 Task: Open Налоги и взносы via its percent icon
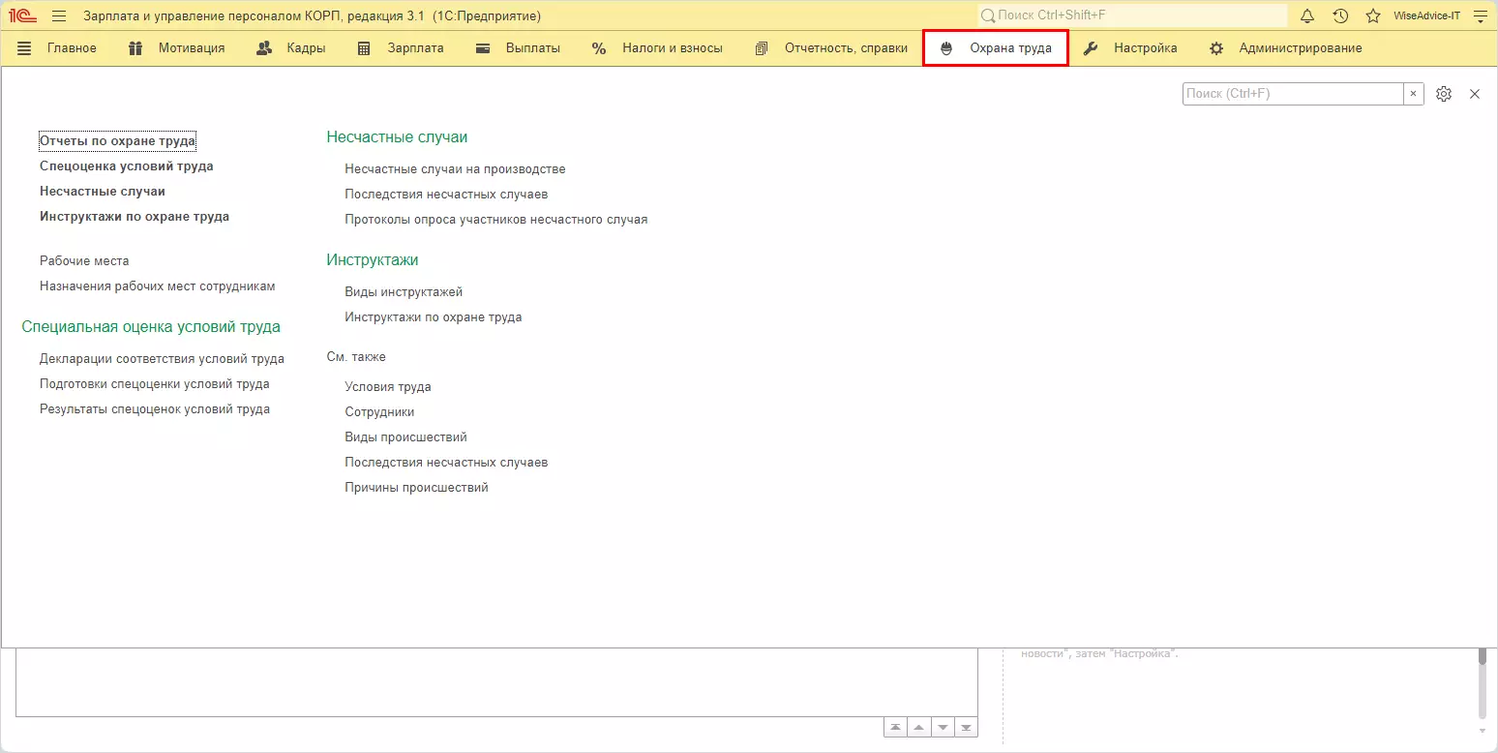pyautogui.click(x=599, y=48)
